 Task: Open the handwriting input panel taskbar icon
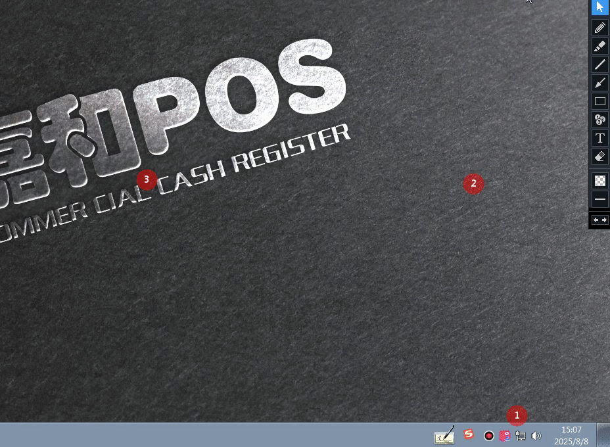pos(444,435)
